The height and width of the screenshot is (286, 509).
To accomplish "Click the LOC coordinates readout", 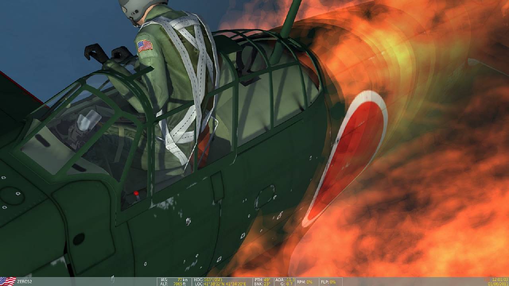I will [220, 284].
